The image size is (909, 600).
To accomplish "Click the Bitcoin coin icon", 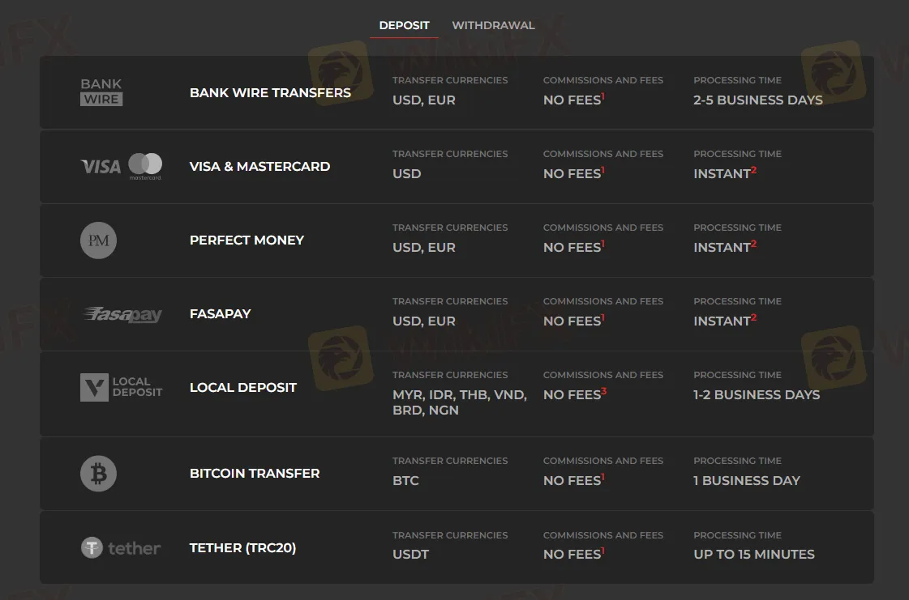I will [99, 474].
